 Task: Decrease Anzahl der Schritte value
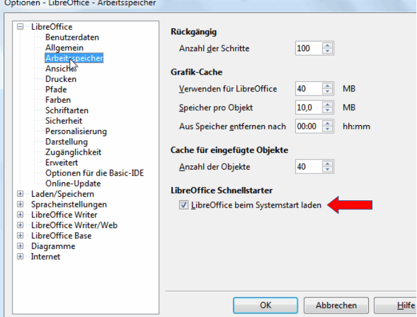click(327, 51)
